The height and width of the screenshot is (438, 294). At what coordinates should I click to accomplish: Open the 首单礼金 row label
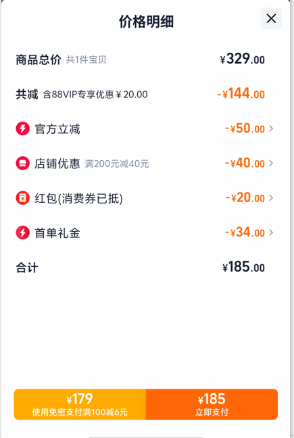pyautogui.click(x=57, y=233)
